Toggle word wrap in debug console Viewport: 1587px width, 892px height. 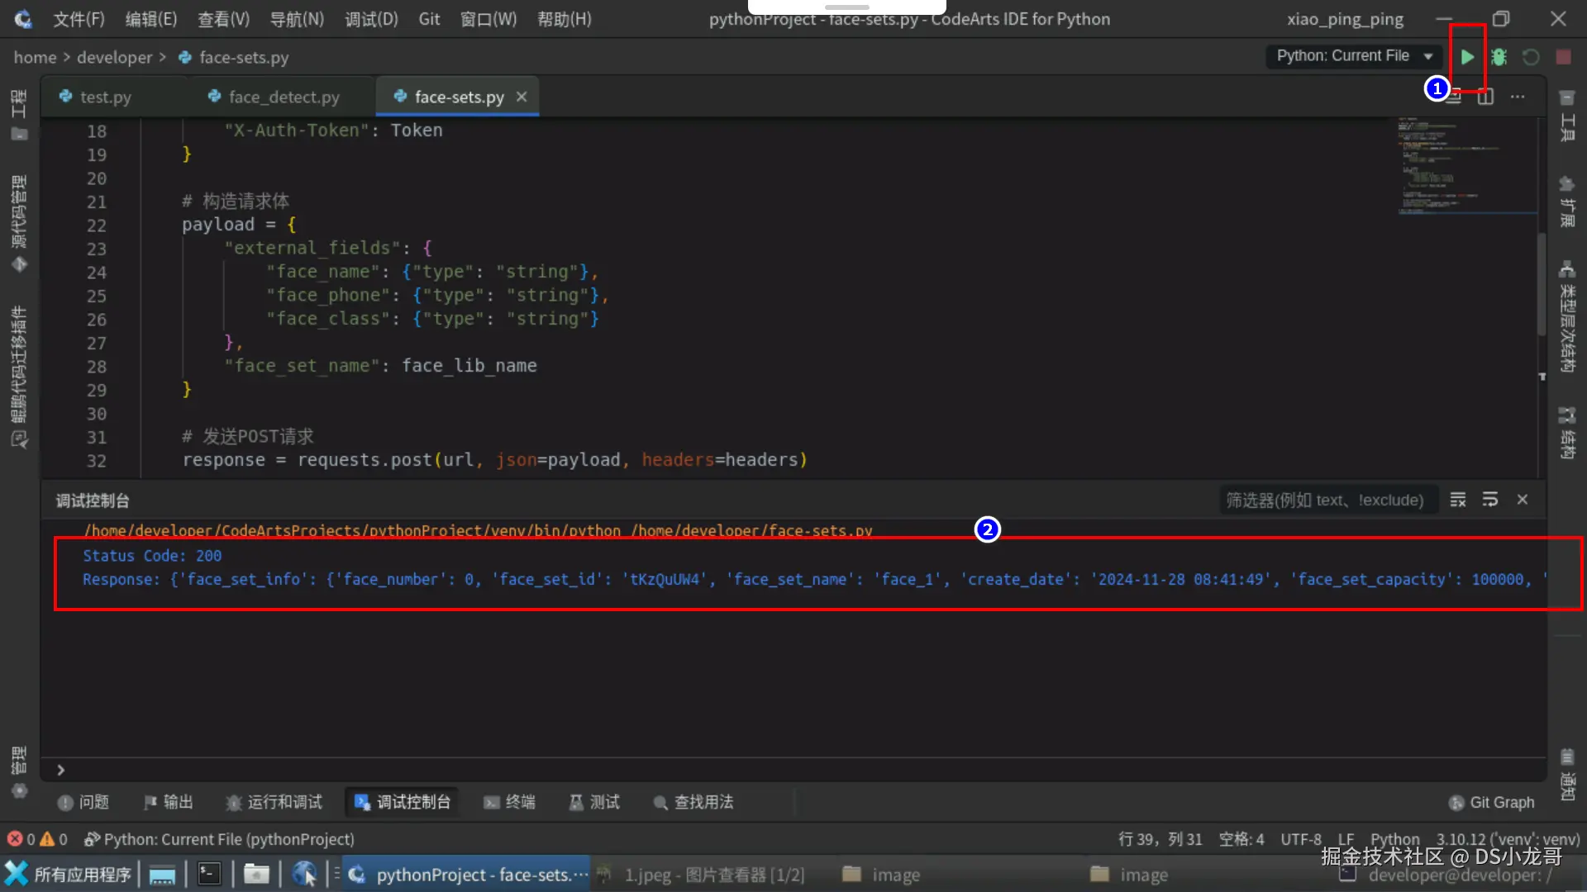(1490, 500)
